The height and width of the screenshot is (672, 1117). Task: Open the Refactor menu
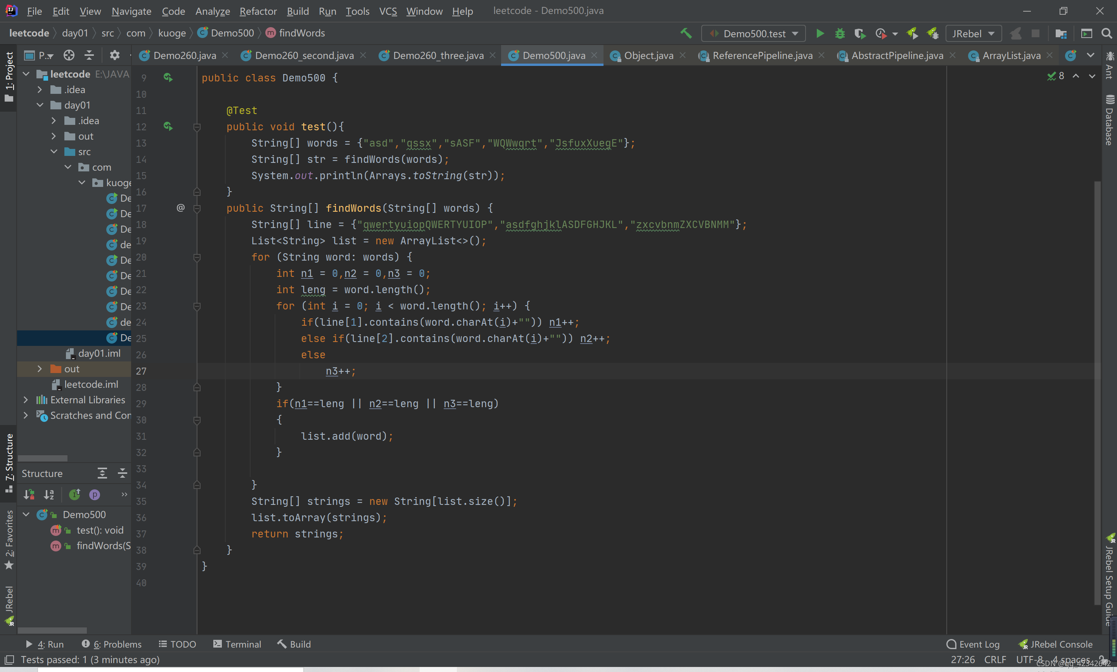(258, 11)
